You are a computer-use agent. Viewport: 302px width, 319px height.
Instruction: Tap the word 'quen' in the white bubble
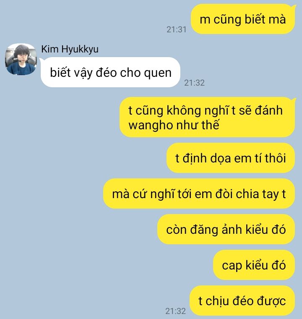point(158,73)
